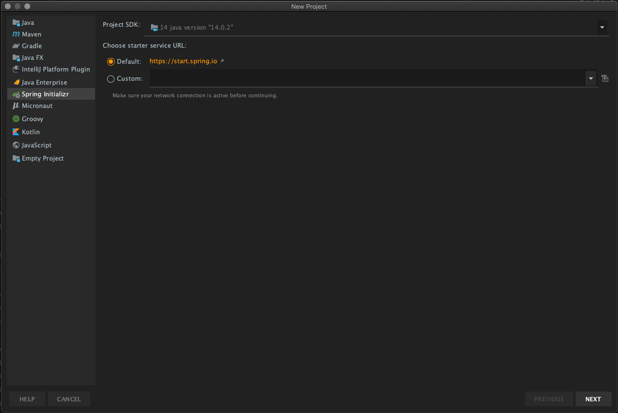The image size is (618, 413).
Task: Select Maven project type
Action: pyautogui.click(x=51, y=35)
